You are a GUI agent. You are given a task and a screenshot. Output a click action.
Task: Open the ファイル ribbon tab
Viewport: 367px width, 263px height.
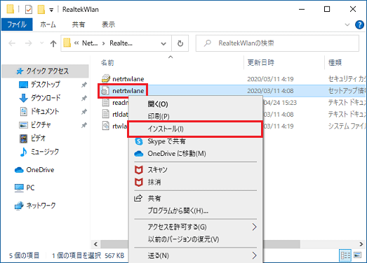[17, 24]
